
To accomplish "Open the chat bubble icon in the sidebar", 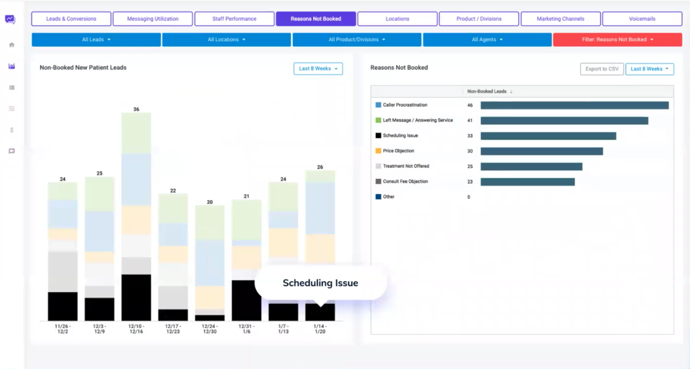I will pyautogui.click(x=12, y=150).
